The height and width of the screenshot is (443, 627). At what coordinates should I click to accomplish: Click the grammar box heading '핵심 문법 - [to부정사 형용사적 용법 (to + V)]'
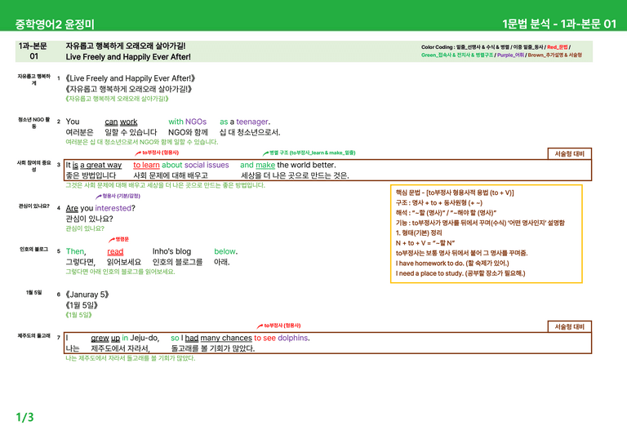pyautogui.click(x=455, y=193)
